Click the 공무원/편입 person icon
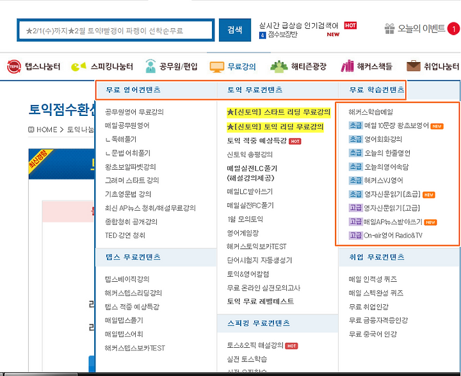This screenshot has height=376, width=461. tap(151, 66)
